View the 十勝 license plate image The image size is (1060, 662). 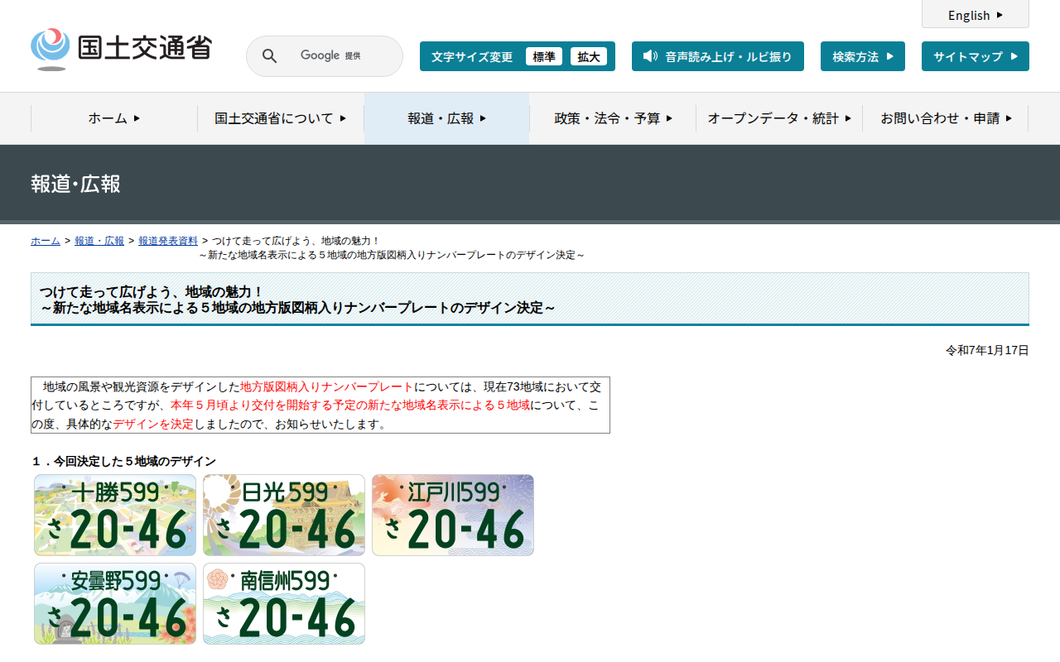coord(115,515)
